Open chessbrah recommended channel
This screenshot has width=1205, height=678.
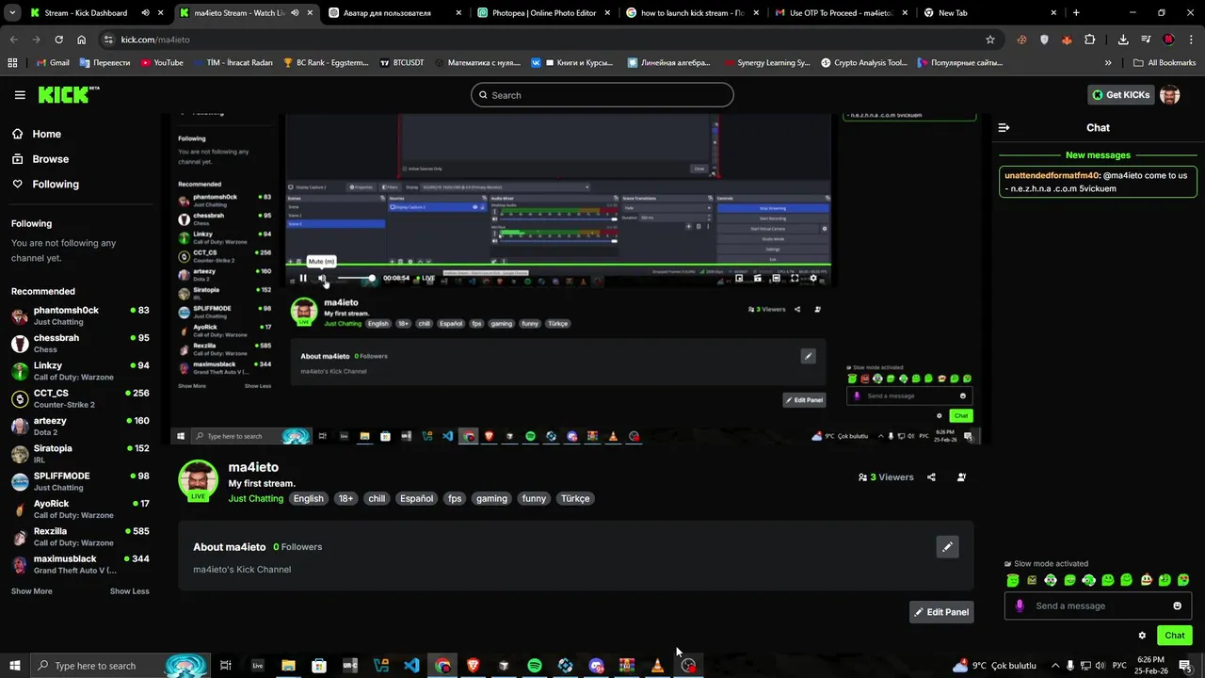pyautogui.click(x=81, y=343)
